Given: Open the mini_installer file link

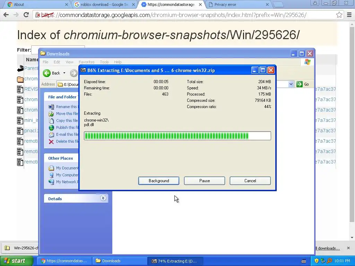Looking at the screenshot, I should click(x=31, y=120).
